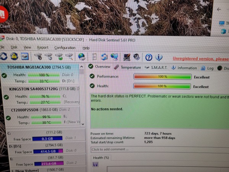Open the alert warning toolbar icon

pyautogui.click(x=14, y=56)
